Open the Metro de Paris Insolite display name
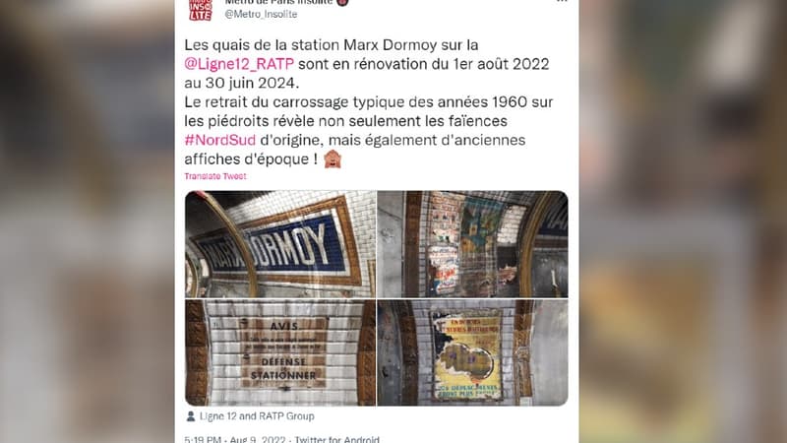This screenshot has width=787, height=443. pos(278,2)
